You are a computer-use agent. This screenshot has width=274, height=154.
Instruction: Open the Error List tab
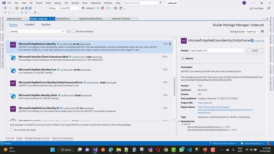[10, 138]
